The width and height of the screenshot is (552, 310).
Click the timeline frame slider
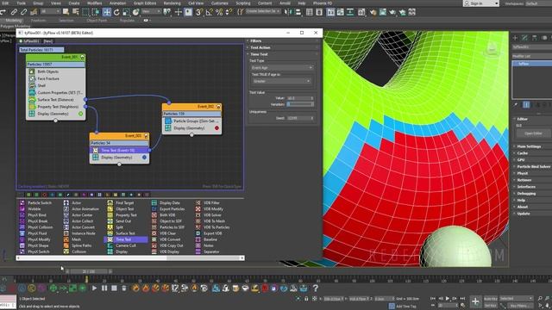coord(88,271)
